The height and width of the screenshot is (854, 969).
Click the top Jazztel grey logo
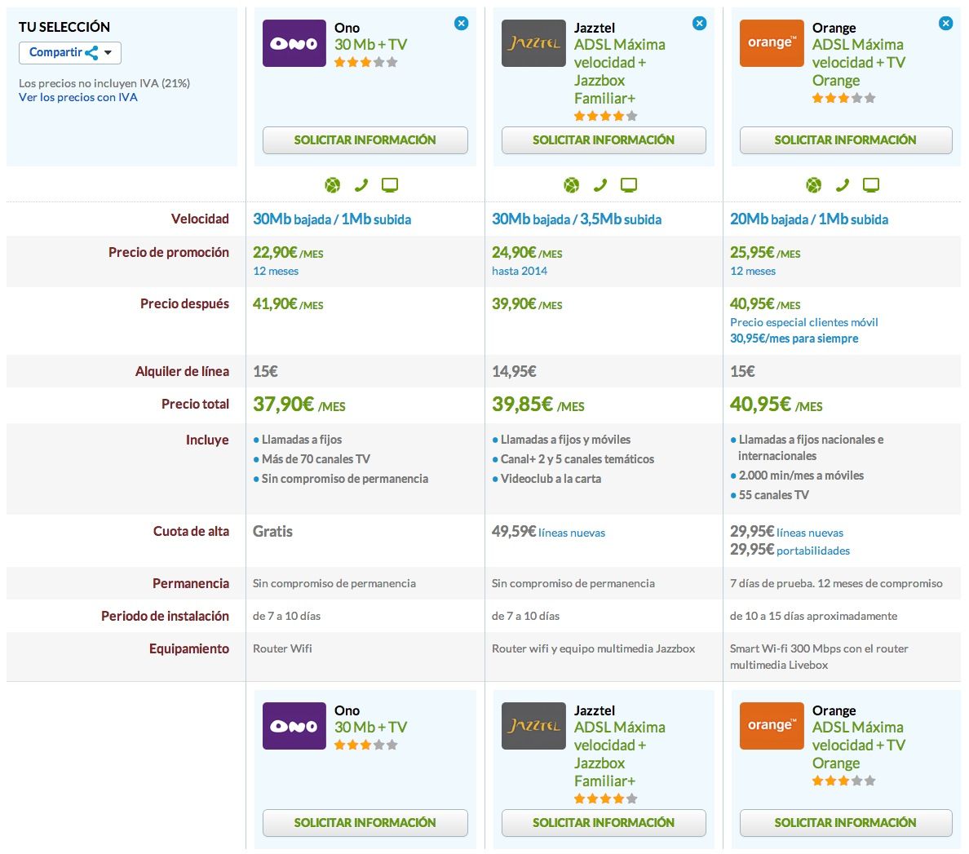(533, 43)
